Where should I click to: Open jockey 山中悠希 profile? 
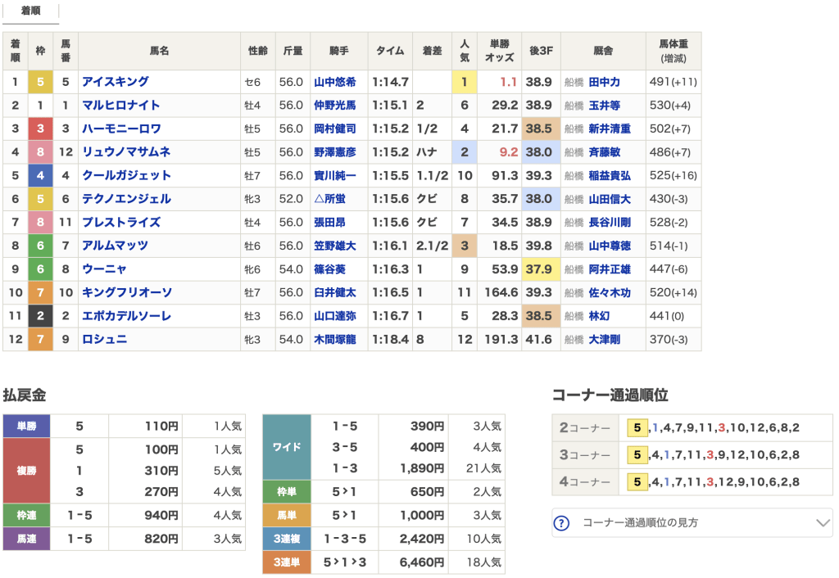pyautogui.click(x=335, y=82)
